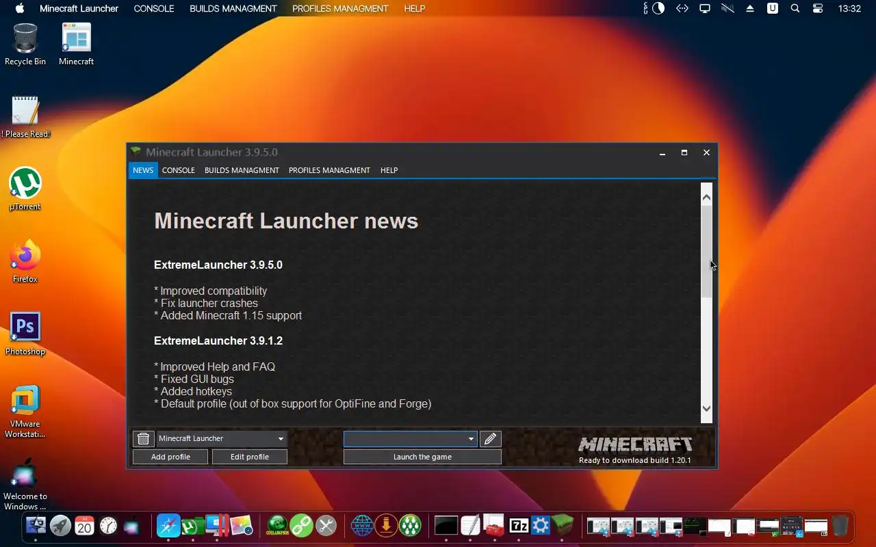
Task: Click the orange download arrow icon in the dock
Action: tap(386, 525)
